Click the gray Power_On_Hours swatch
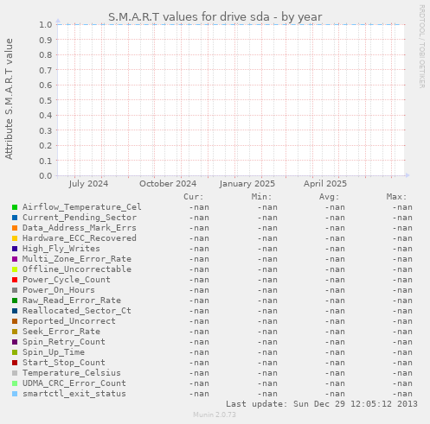Viewport: 430px width, 424px height. pos(15,290)
